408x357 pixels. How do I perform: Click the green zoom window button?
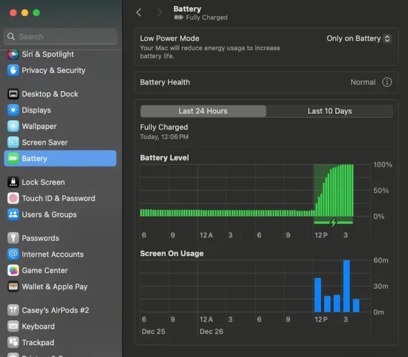point(36,13)
